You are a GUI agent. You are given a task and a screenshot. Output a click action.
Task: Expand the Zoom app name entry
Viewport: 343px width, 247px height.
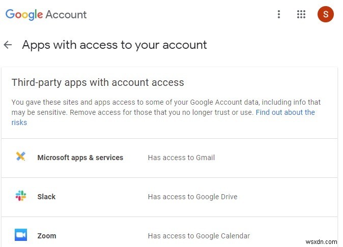(x=47, y=236)
